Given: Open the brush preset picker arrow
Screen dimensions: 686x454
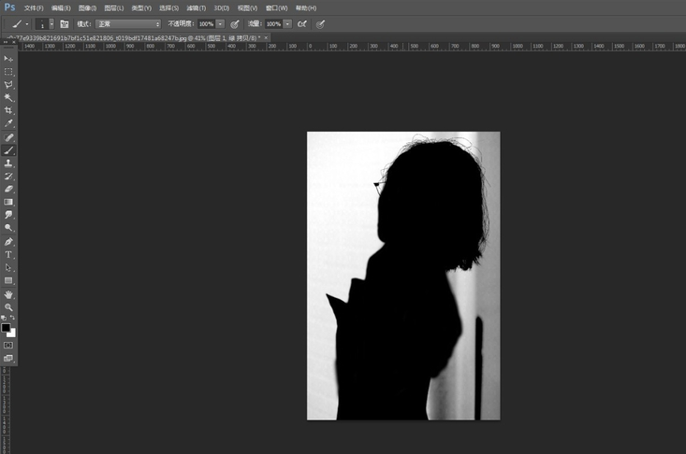Looking at the screenshot, I should [51, 23].
